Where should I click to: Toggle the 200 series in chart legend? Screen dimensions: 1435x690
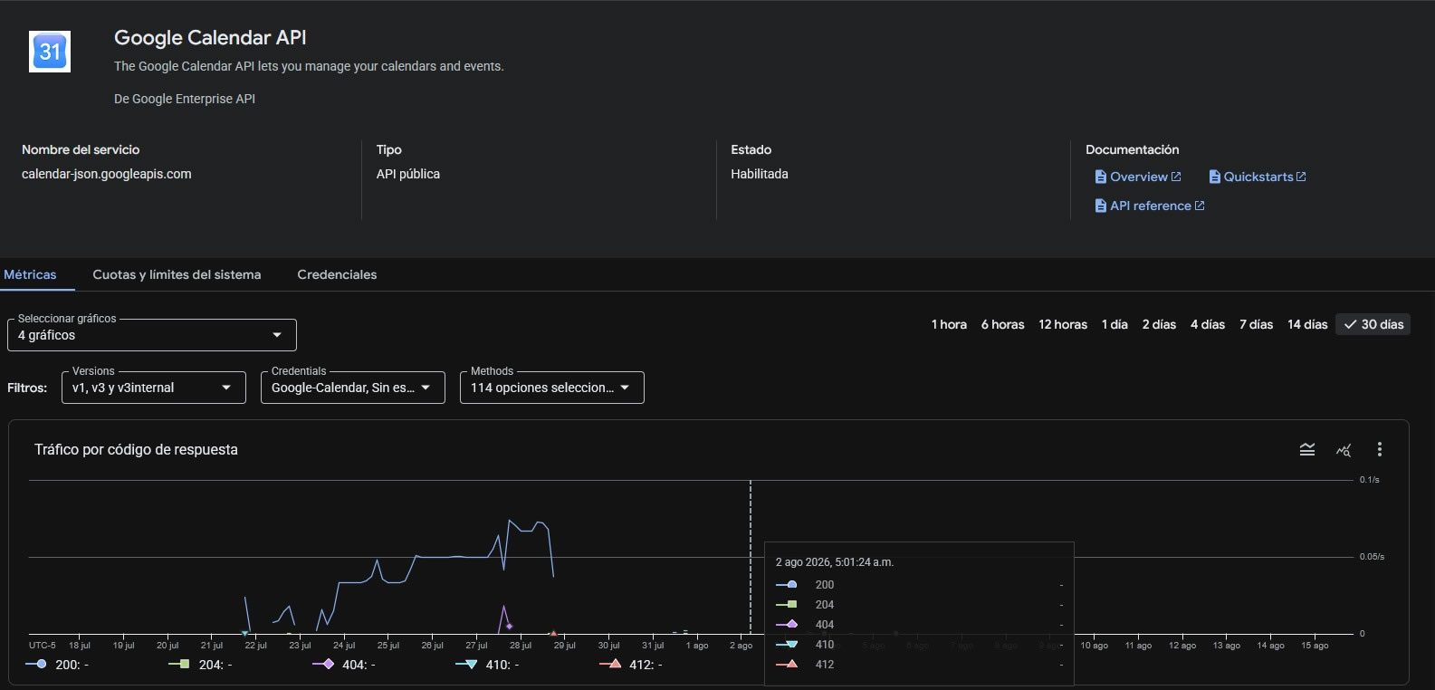pyautogui.click(x=57, y=665)
